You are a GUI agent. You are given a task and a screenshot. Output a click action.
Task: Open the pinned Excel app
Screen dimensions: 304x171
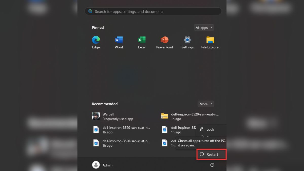[142, 43]
